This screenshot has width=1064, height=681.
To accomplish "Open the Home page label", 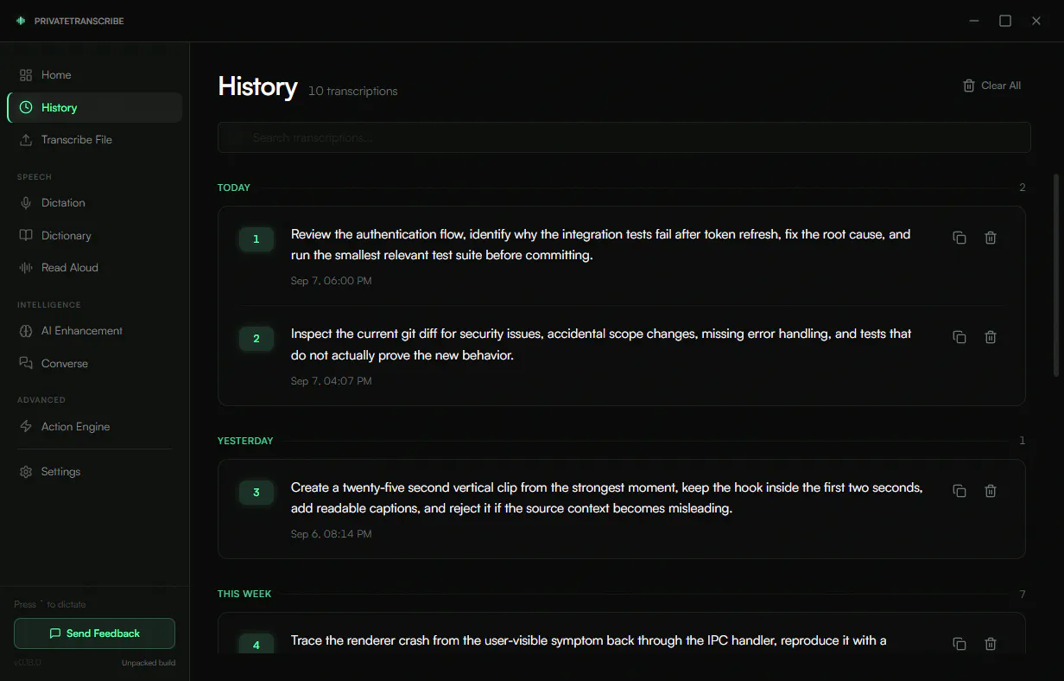I will pyautogui.click(x=56, y=75).
